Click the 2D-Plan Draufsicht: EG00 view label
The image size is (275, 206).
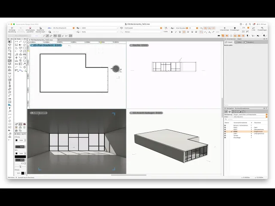46,45
